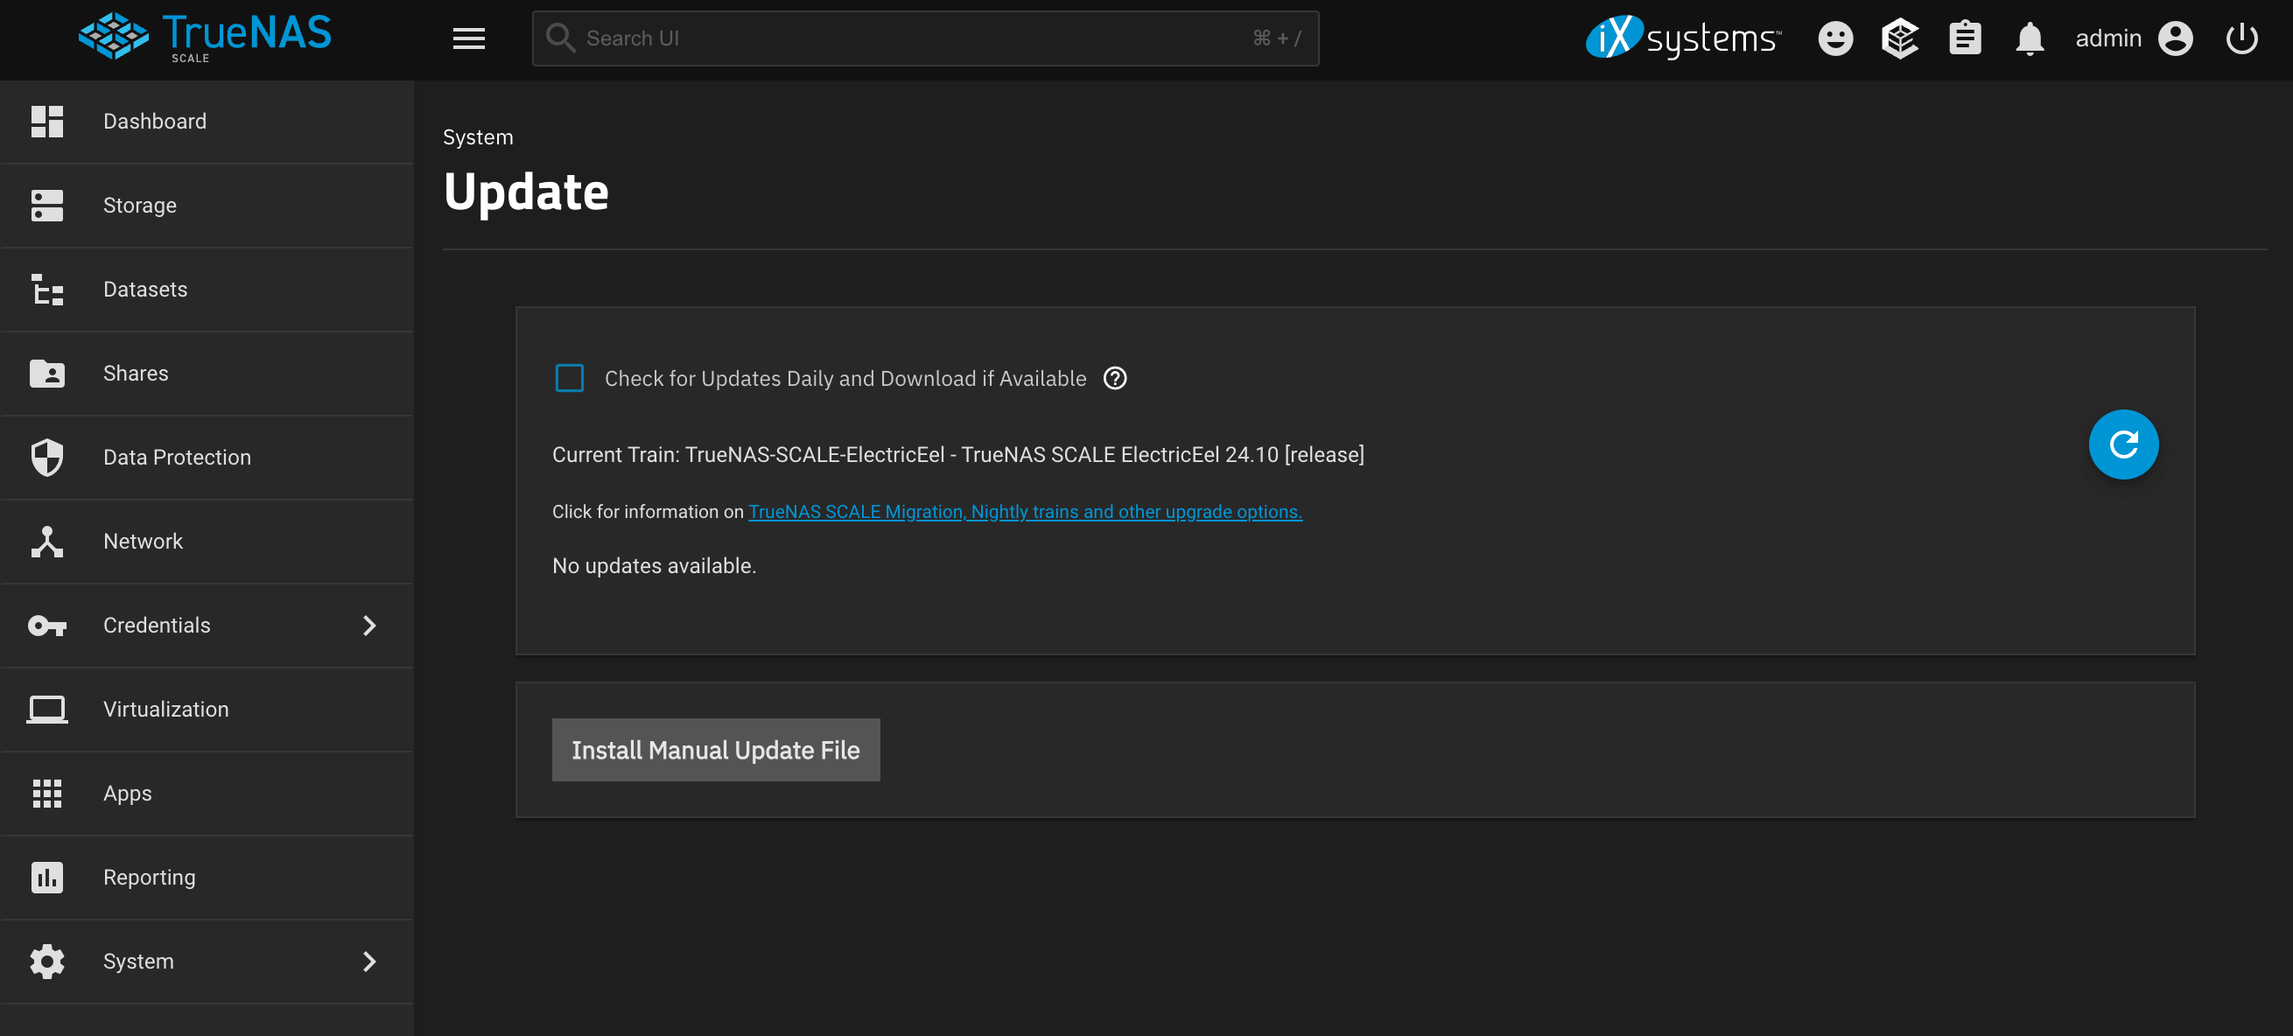Open the iXsystems logo link
Image resolution: width=2293 pixels, height=1036 pixels.
(1682, 38)
